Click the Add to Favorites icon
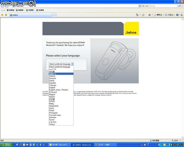The width and height of the screenshot is (184, 147). (6, 15)
